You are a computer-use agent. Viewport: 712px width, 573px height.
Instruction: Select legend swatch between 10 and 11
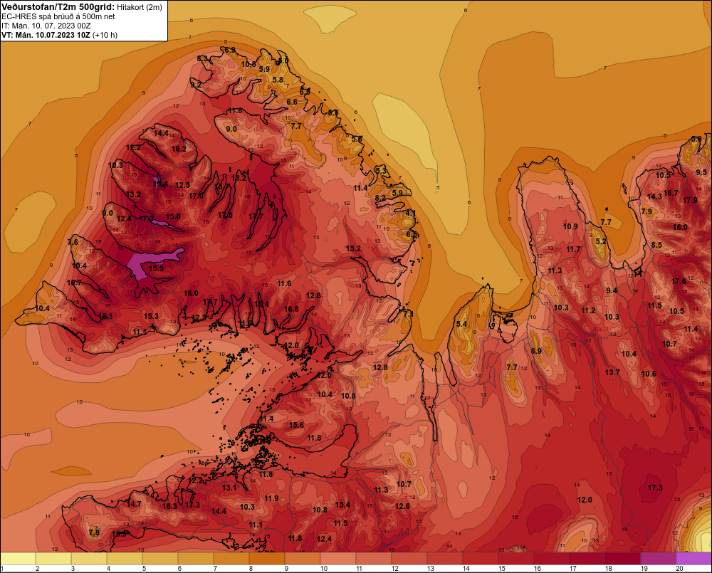[x=338, y=559]
